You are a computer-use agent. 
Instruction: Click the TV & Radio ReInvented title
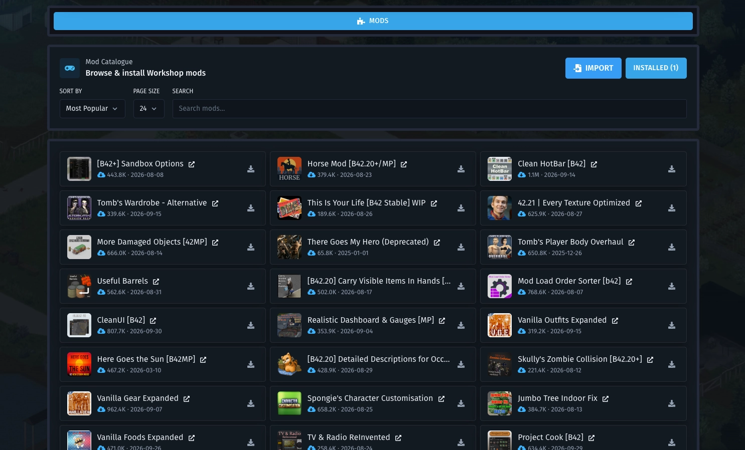point(349,437)
